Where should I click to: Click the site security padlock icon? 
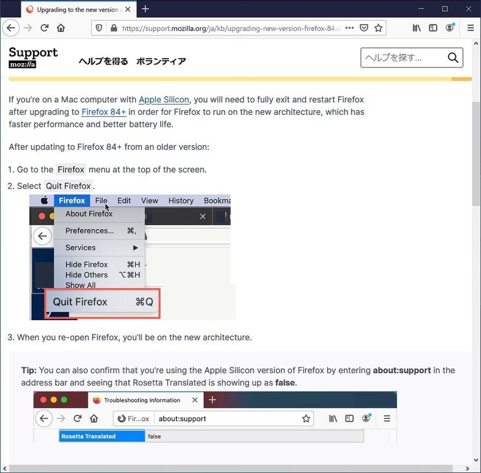(x=114, y=28)
